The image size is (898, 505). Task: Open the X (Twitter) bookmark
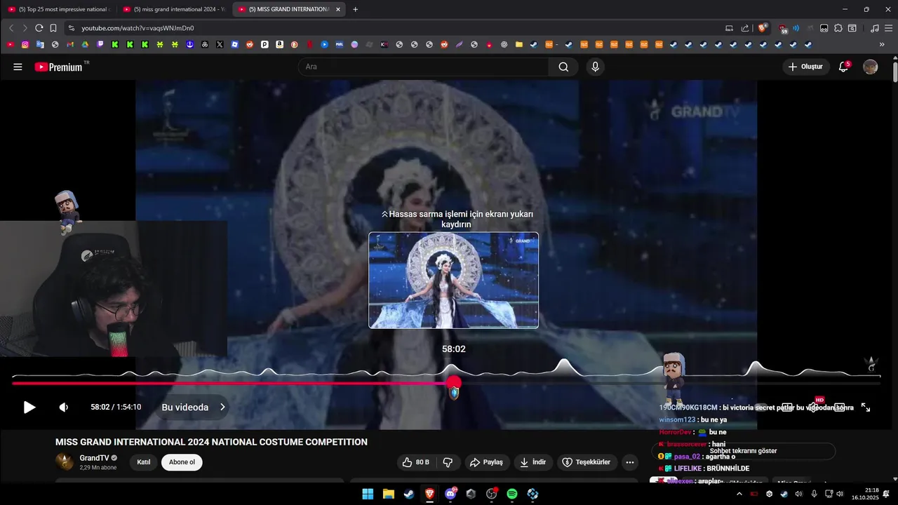[x=220, y=44]
